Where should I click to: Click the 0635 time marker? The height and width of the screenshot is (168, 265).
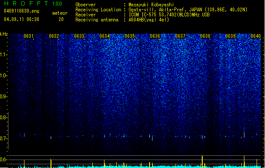click(x=130, y=36)
